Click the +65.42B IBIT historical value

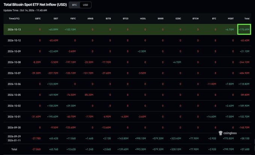click(53, 138)
